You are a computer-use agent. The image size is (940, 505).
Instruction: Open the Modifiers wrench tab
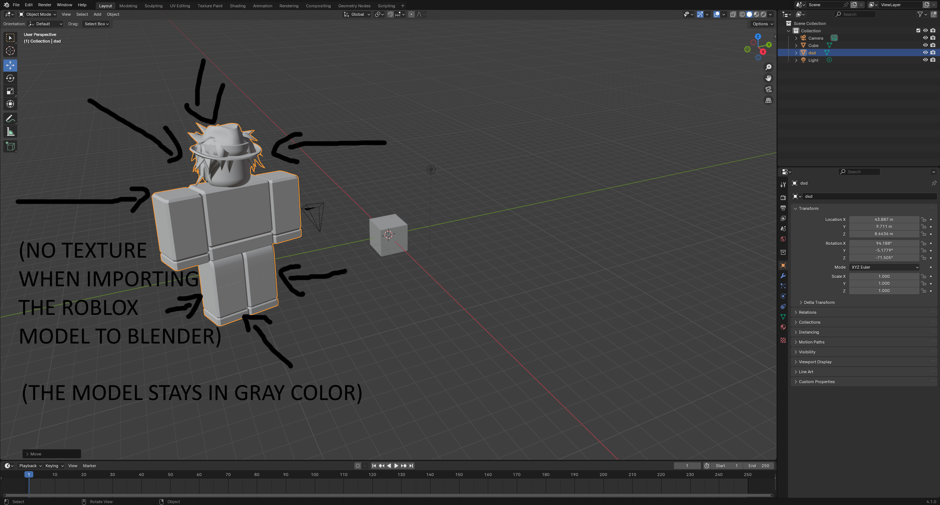tap(783, 276)
